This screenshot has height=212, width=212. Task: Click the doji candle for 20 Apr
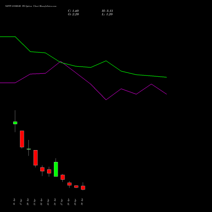coord(29,149)
